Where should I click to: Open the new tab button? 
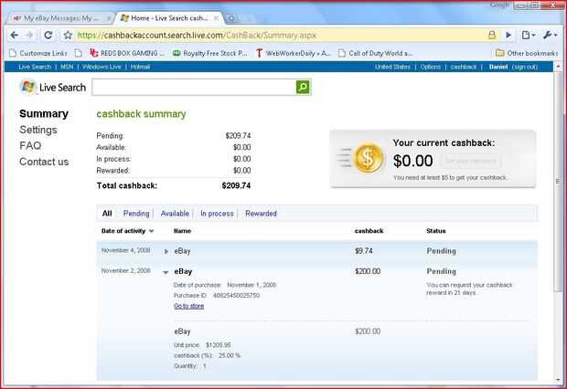[x=231, y=18]
